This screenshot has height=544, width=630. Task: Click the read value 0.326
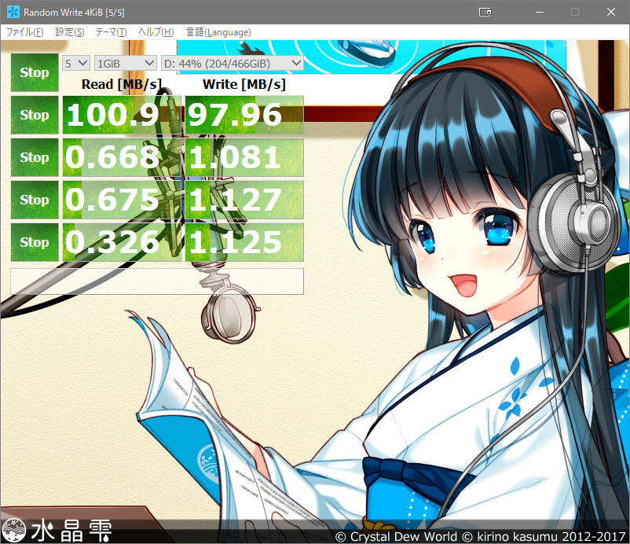coord(122,242)
